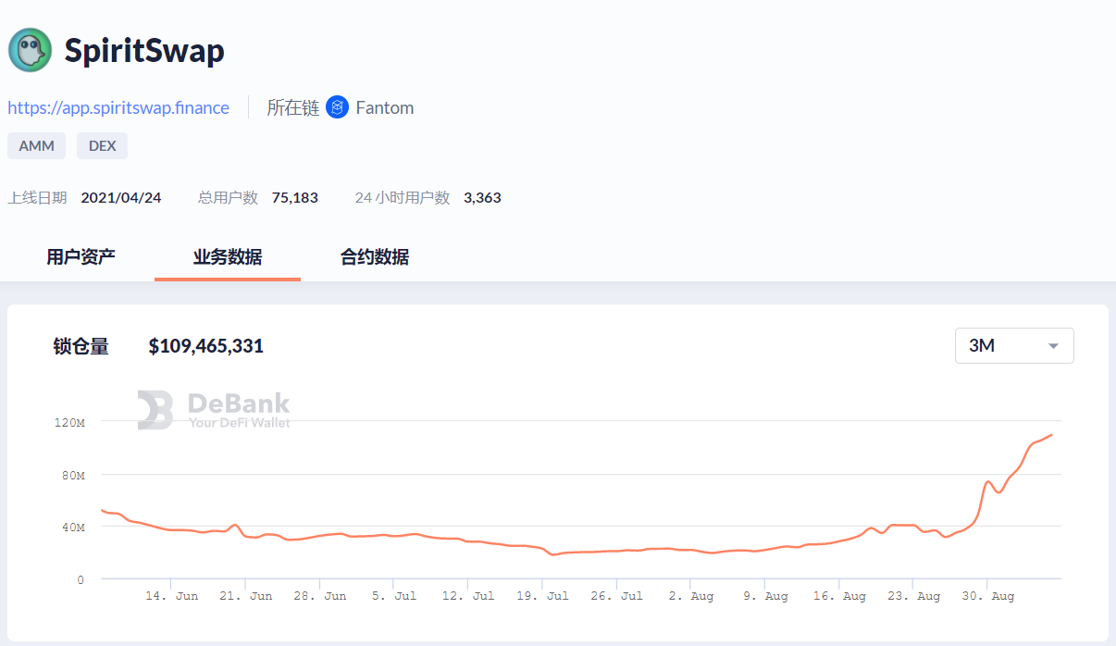1116x646 pixels.
Task: Open the 合约数据 tab
Action: (375, 256)
